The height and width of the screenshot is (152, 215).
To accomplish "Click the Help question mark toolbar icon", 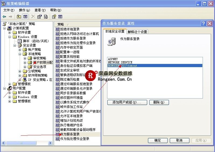I will pos(54,17).
